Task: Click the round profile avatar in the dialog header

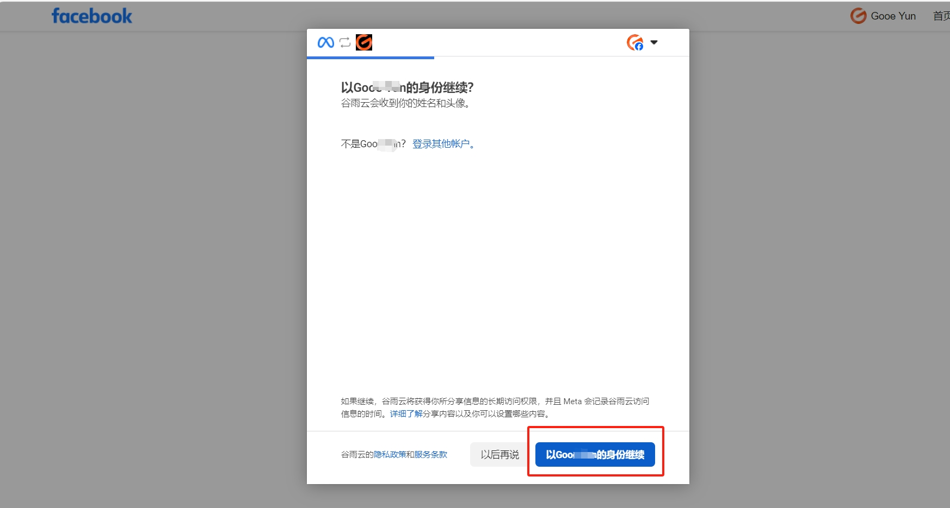Action: [x=635, y=42]
